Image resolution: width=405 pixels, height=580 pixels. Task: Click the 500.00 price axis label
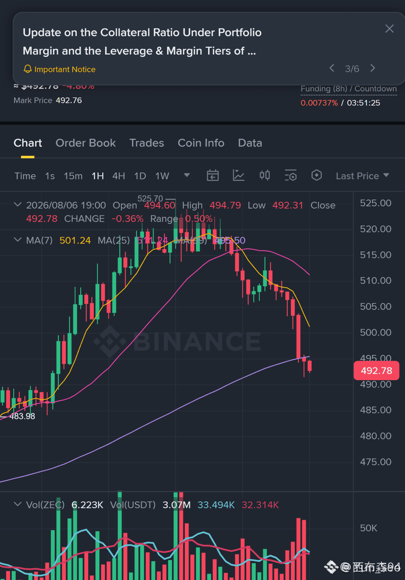(x=375, y=332)
